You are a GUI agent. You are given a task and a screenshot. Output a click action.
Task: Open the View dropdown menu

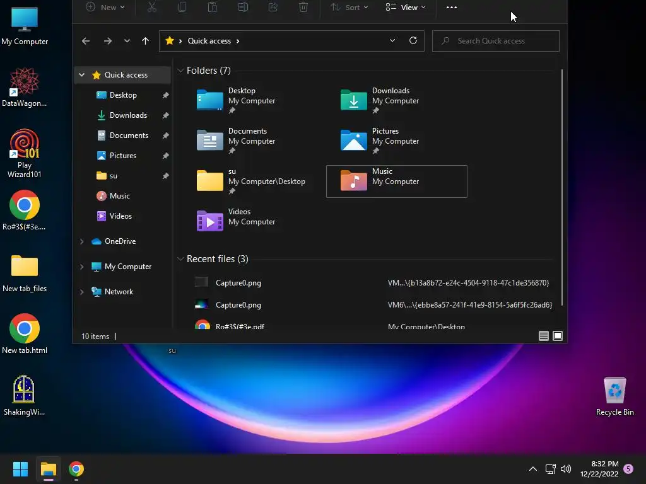coord(406,7)
